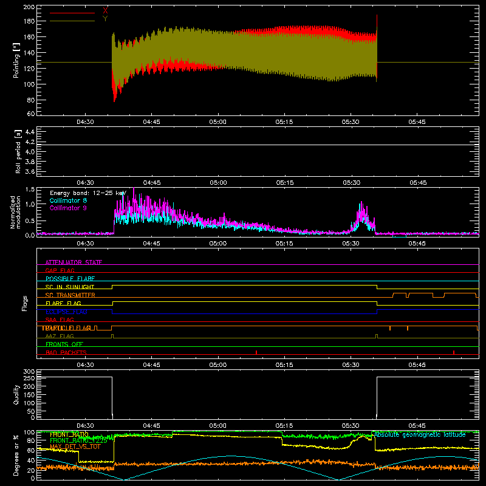Viewport: 486px width, 486px height.
Task: Click the red X legend label
Action: click(x=105, y=11)
